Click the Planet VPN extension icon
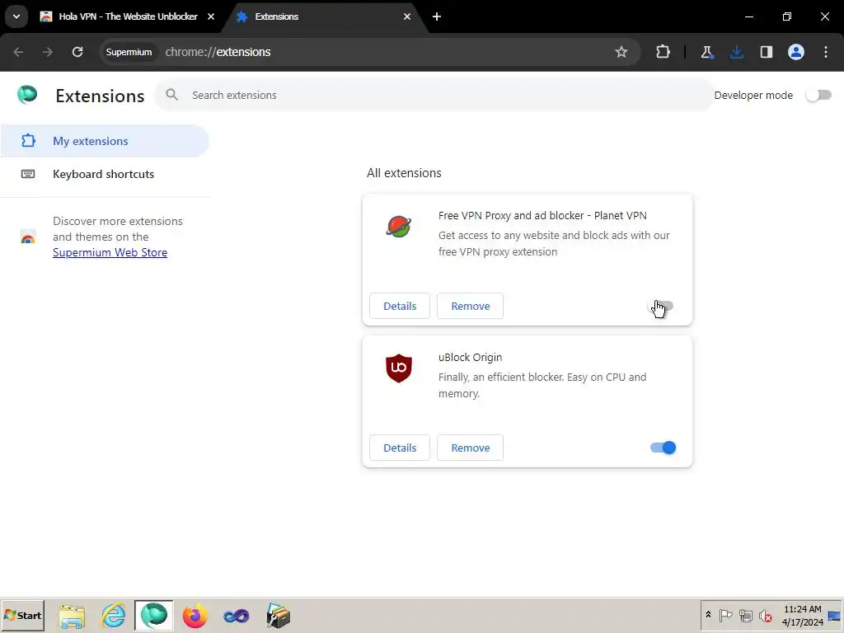Viewport: 844px width, 633px height. click(399, 226)
